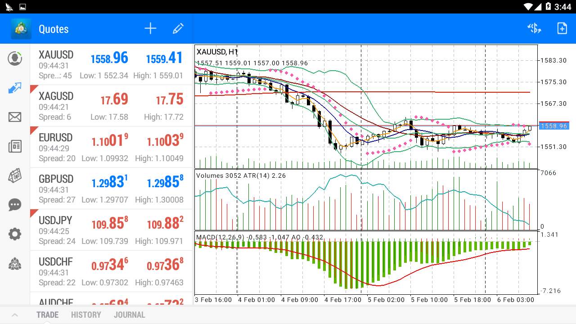Tap 5 Feb 10:00 time axis label

tap(429, 300)
